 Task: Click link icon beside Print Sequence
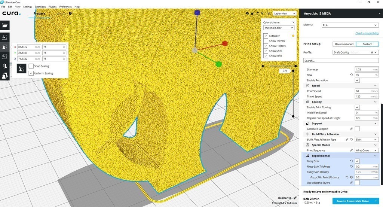[351, 150]
